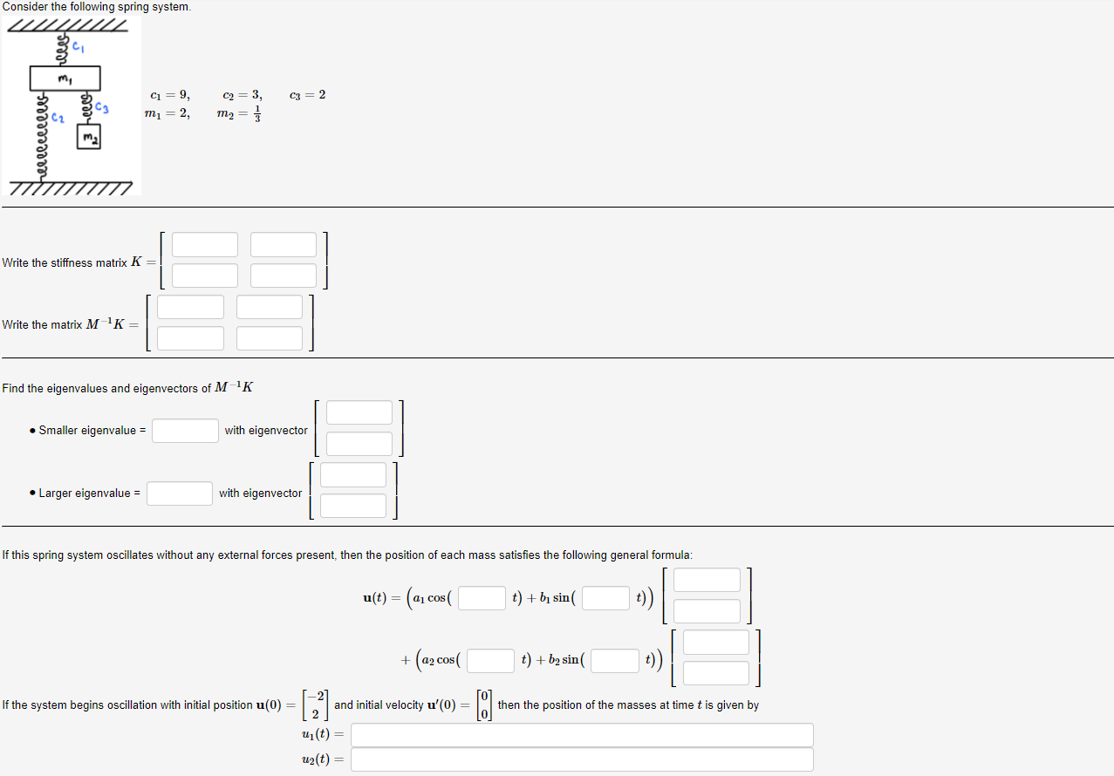Viewport: 1114px width, 776px height.
Task: Click the smaller eigenvalue input field
Action: (x=185, y=430)
